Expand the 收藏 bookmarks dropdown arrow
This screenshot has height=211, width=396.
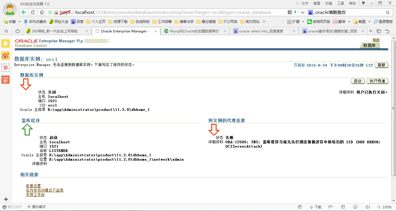click(20, 22)
